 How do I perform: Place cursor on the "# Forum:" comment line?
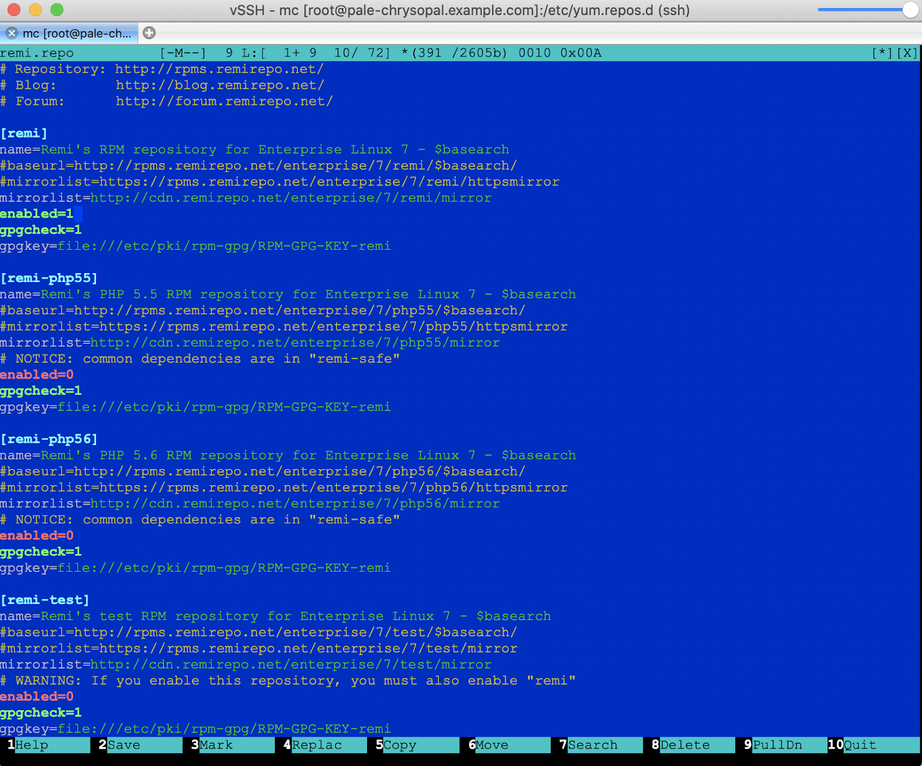(167, 101)
